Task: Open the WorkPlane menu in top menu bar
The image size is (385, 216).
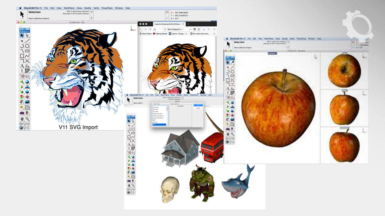Action: 69,8
